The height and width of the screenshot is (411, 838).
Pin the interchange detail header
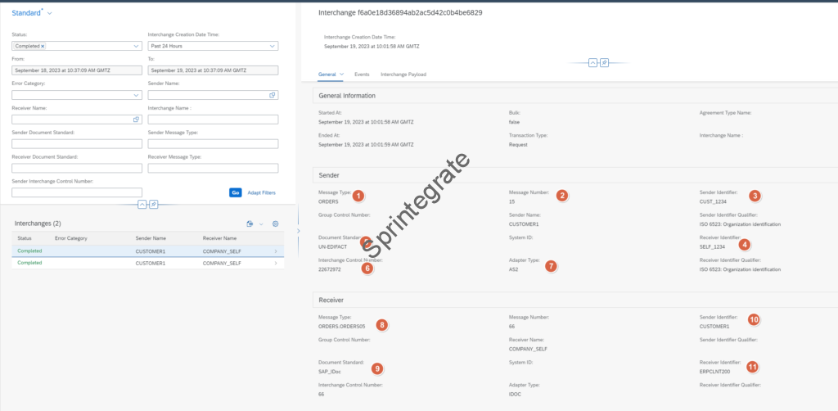[x=603, y=62]
